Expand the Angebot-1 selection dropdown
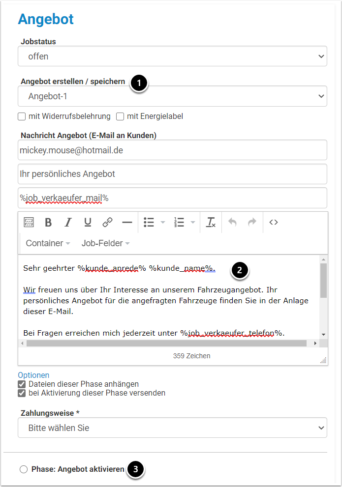This screenshot has width=342, height=487. pyautogui.click(x=172, y=96)
